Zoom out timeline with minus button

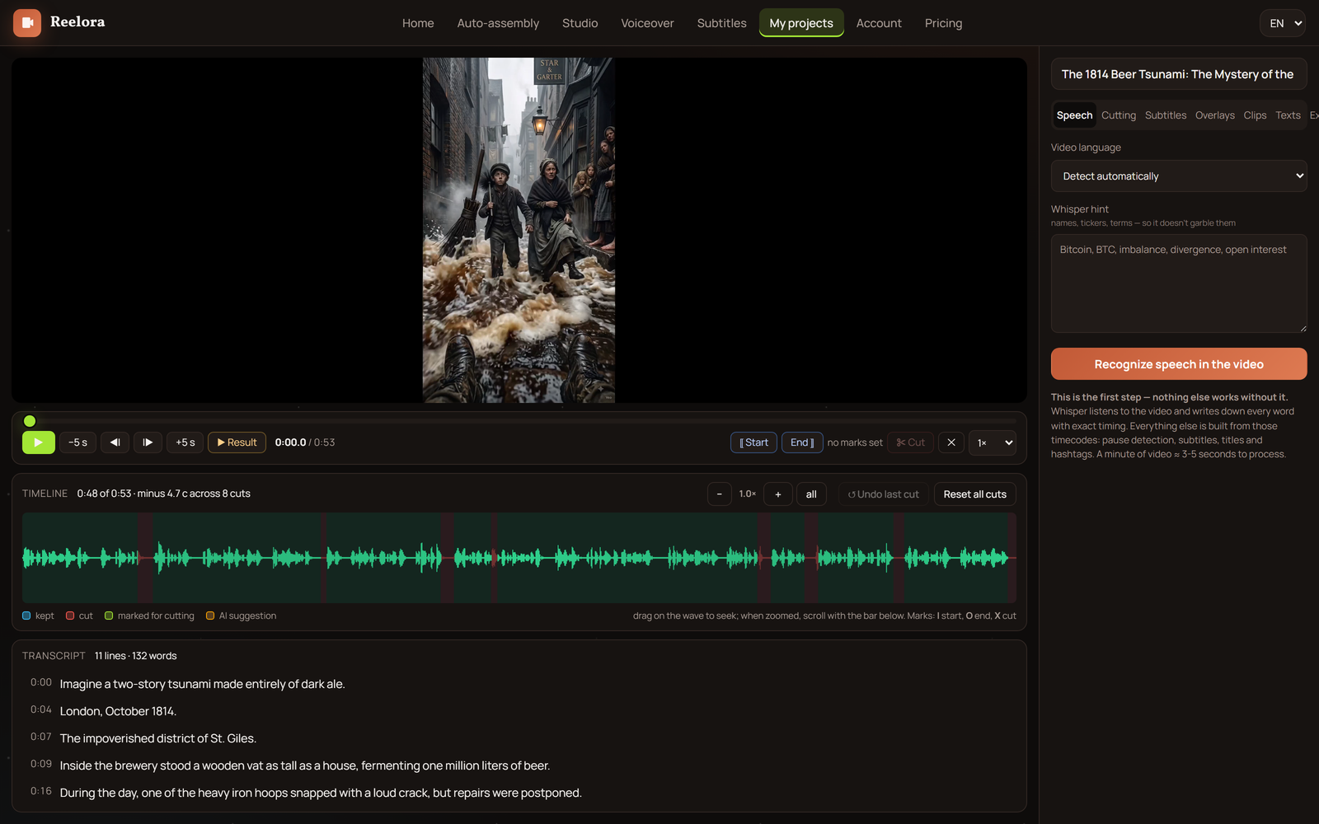[720, 494]
